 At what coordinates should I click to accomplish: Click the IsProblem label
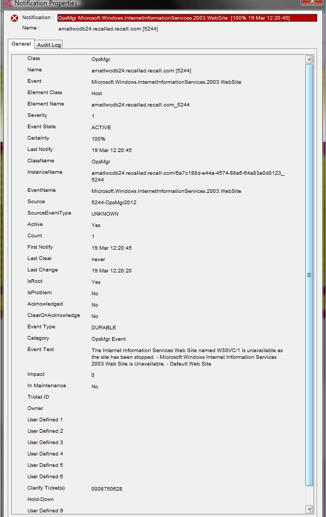point(40,293)
